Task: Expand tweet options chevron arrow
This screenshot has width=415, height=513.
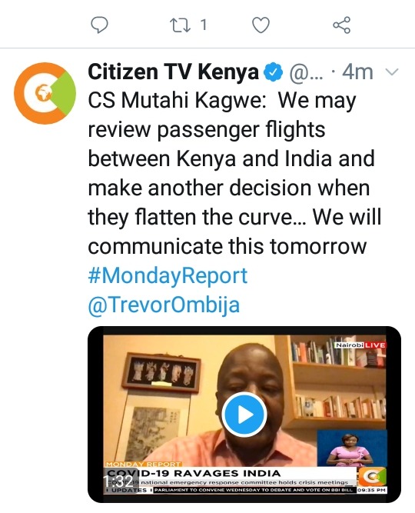Action: pyautogui.click(x=392, y=72)
